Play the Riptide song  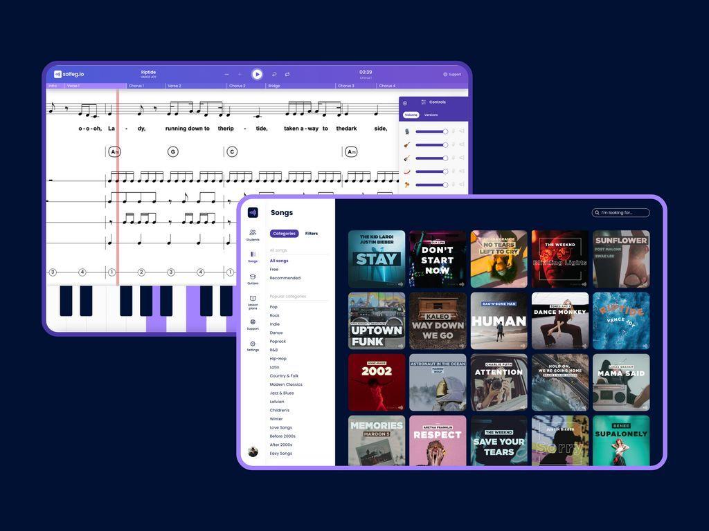coord(257,74)
